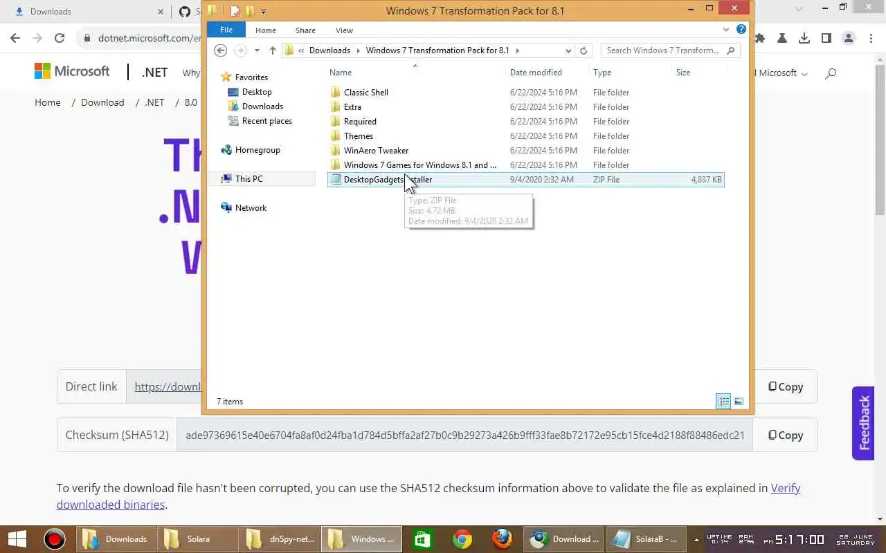Open Windows Store from the taskbar

point(422,539)
